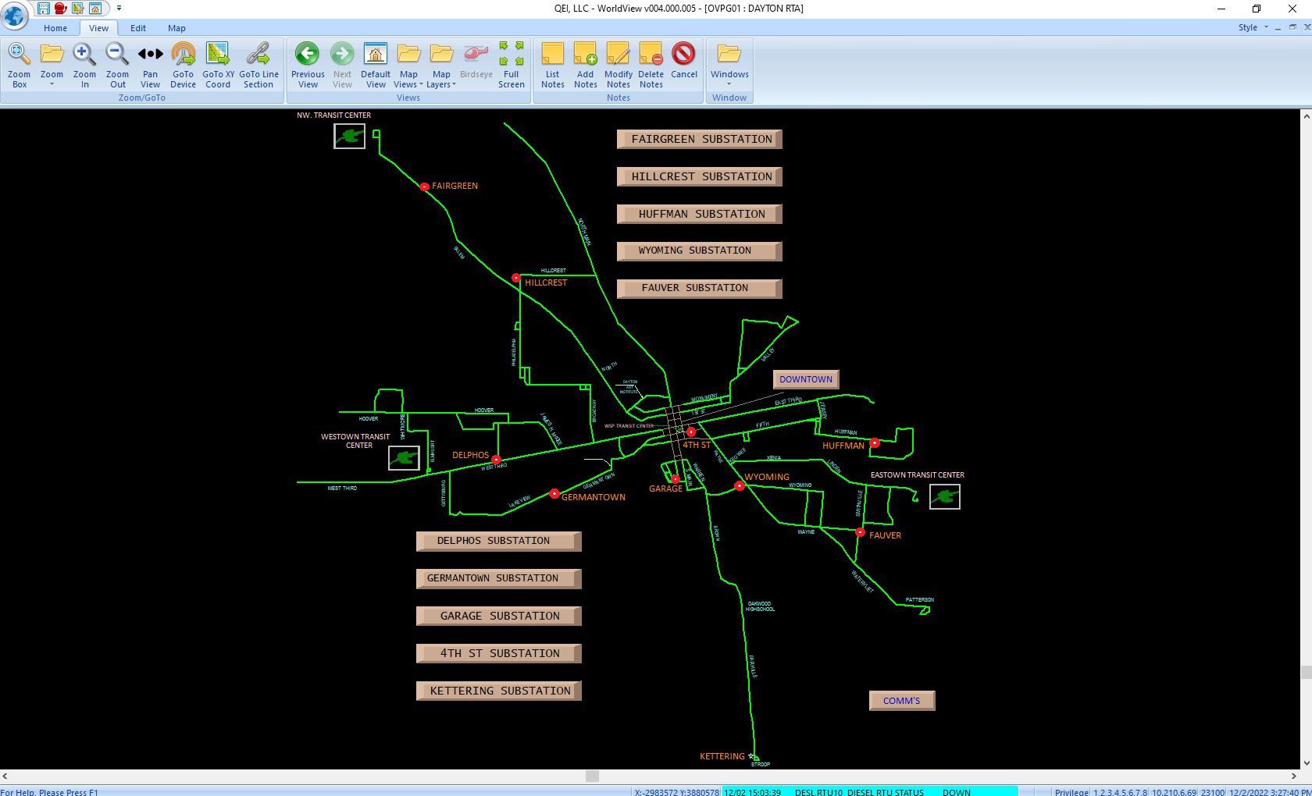Viewport: 1312px width, 796px height.
Task: Select the Zoom Box tool
Action: coord(19,66)
